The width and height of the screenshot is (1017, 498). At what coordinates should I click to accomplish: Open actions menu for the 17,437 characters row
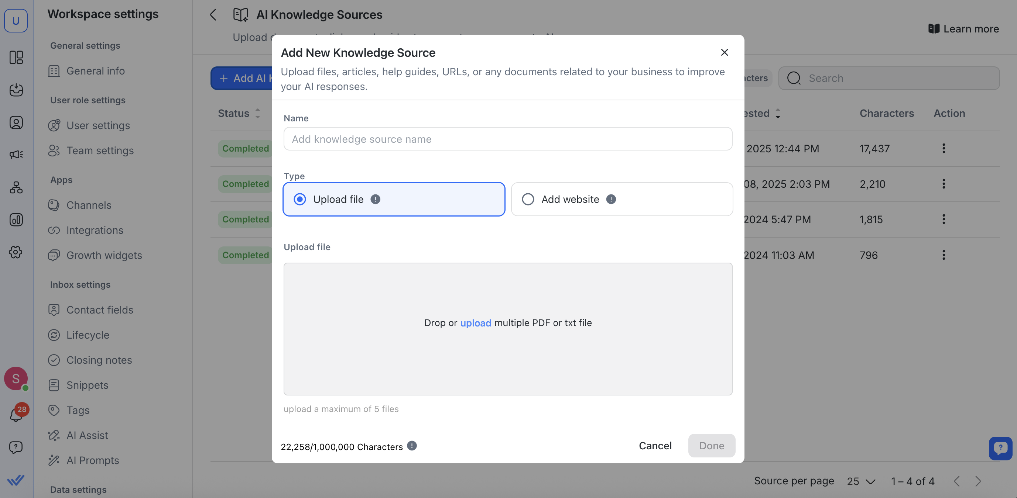click(944, 148)
